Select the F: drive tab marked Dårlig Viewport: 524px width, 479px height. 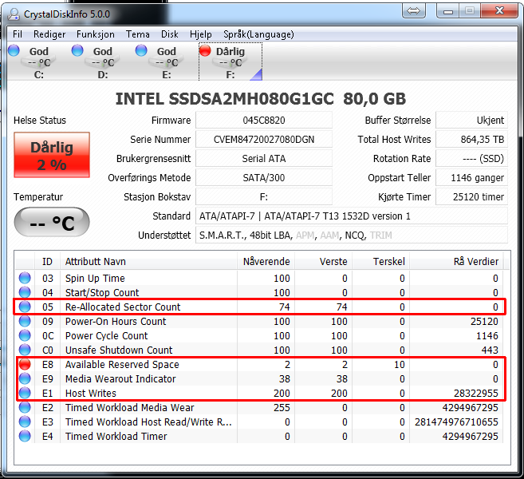click(x=230, y=62)
